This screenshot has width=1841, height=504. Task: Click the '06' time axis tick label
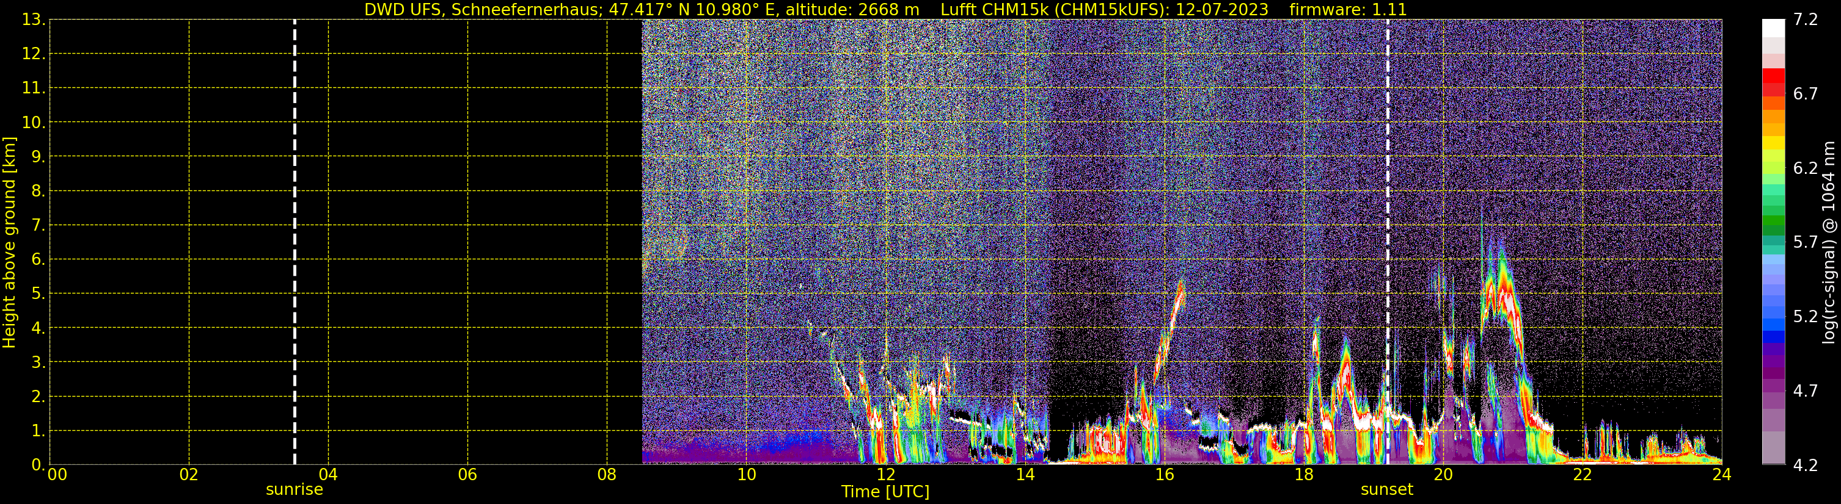click(467, 475)
